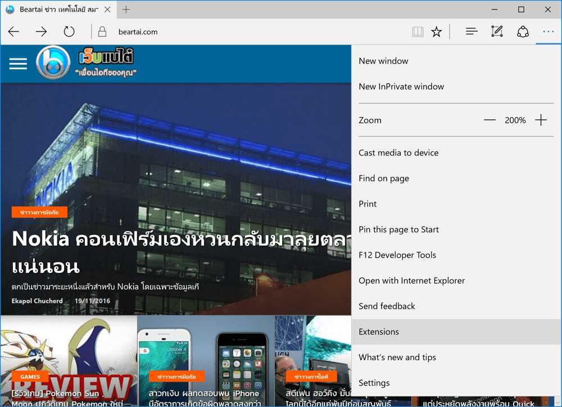Click author name Ekapol Chucherd
This screenshot has width=562, height=407.
(37, 301)
